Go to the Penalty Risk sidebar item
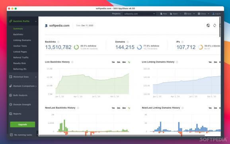This screenshot has height=144, width=230. coord(19,63)
